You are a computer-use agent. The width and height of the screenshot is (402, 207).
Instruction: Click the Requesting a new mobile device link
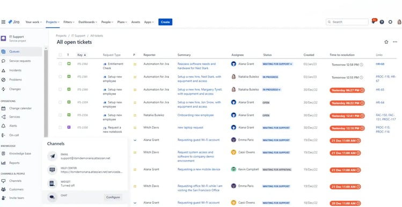pos(199,169)
